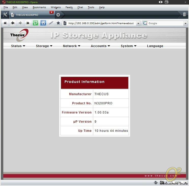Viewport: 189px width, 186px height.
Task: Toggle fit-to-width status bar icon
Action: point(156,183)
